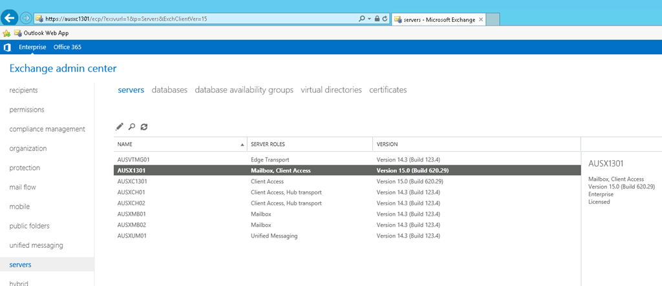662x286 pixels.
Task: Click the search magnifier in address bar
Action: click(362, 19)
